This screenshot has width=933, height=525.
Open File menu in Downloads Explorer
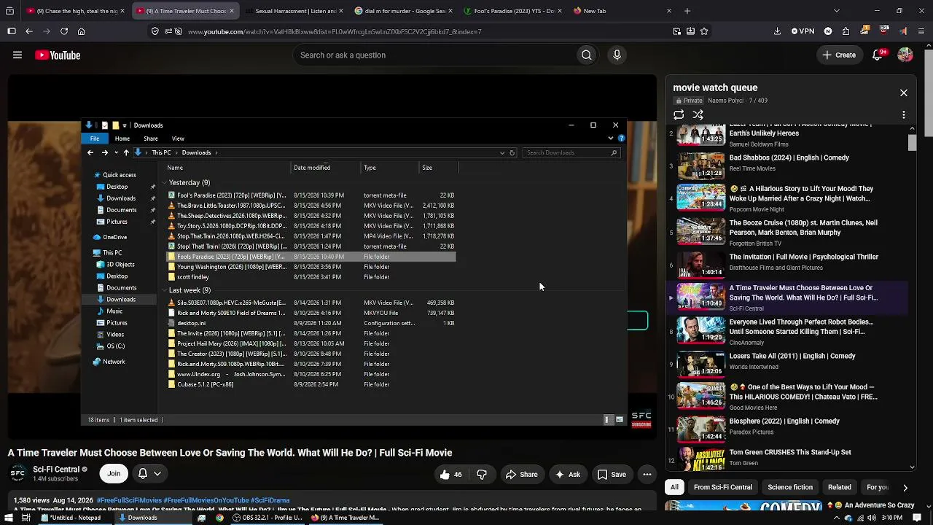(95, 139)
